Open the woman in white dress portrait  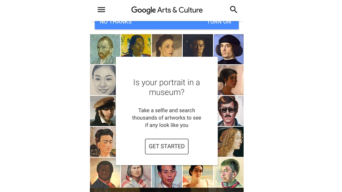pos(198,176)
